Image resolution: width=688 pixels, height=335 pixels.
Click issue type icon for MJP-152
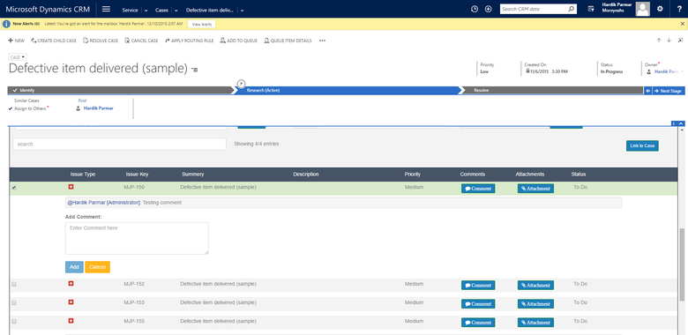click(71, 284)
